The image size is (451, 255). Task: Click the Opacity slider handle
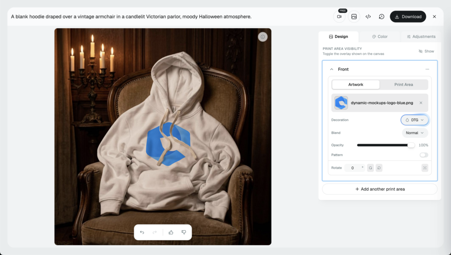pyautogui.click(x=411, y=145)
